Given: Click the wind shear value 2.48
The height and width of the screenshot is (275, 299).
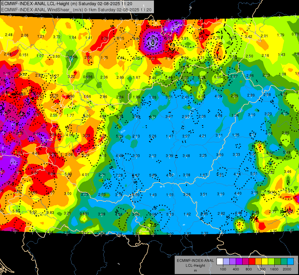Looking at the screenshot, I should point(9,35).
